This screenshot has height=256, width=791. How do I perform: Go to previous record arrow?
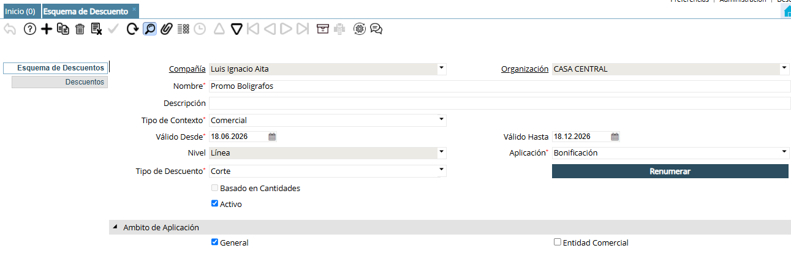point(269,29)
